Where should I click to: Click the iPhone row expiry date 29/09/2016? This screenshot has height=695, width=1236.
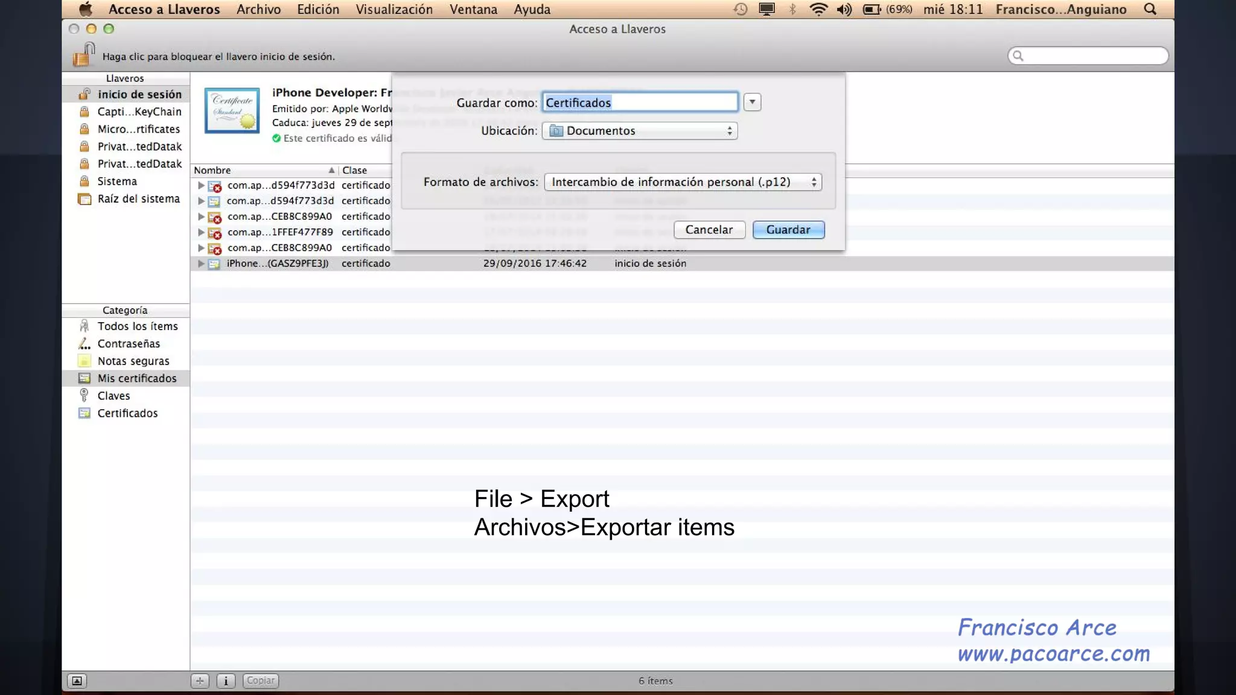[x=535, y=263]
